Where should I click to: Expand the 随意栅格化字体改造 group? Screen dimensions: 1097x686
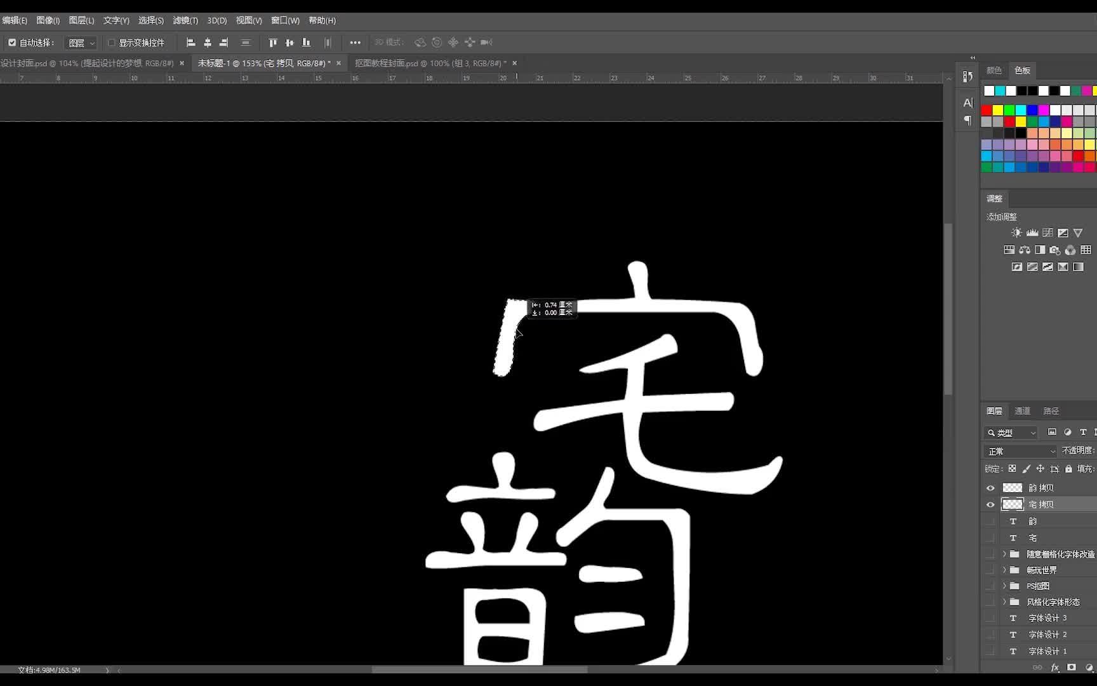(1004, 554)
